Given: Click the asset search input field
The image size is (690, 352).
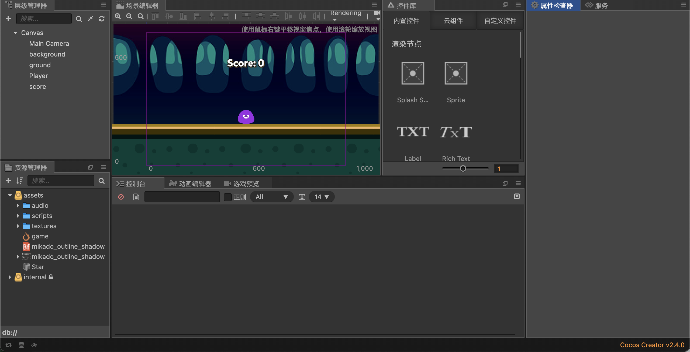Looking at the screenshot, I should point(61,181).
